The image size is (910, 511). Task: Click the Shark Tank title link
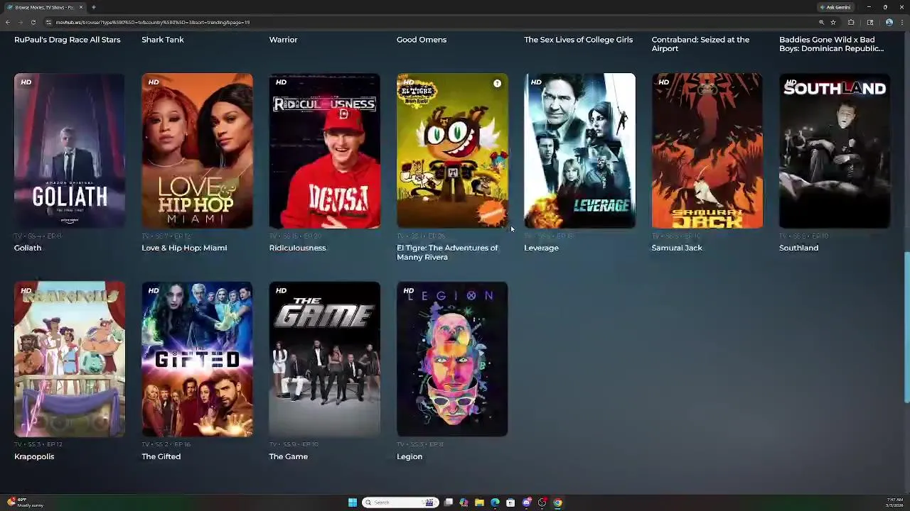tap(163, 40)
